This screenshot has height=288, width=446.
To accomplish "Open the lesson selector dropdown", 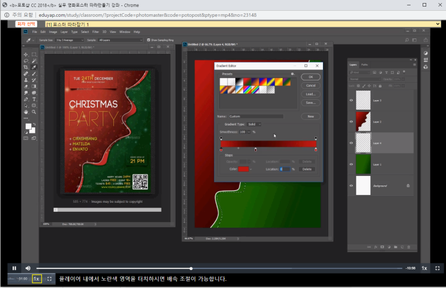I will (243, 24).
